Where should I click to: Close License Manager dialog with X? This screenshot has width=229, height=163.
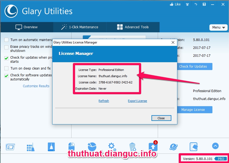pos(173,42)
